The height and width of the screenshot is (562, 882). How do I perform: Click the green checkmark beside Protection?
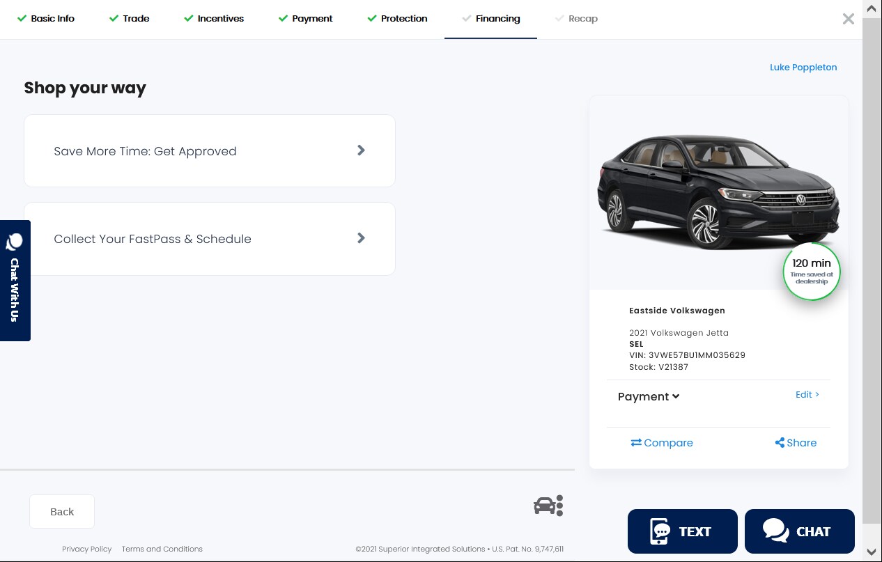click(x=371, y=19)
